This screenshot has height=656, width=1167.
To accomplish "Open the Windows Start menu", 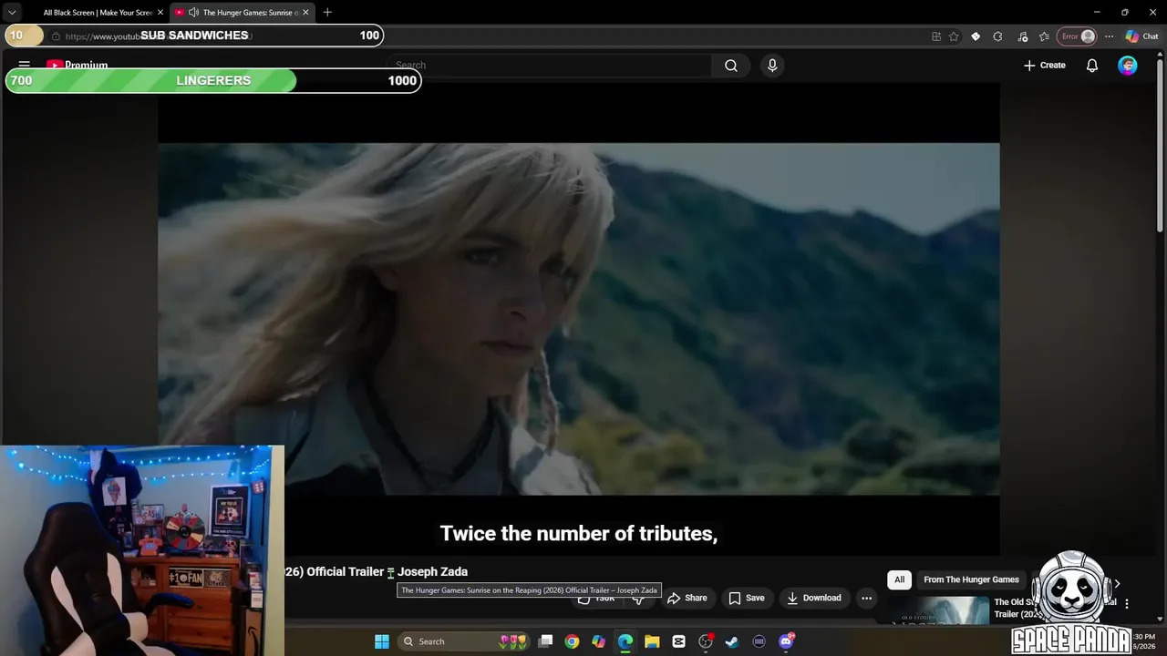I will (382, 641).
